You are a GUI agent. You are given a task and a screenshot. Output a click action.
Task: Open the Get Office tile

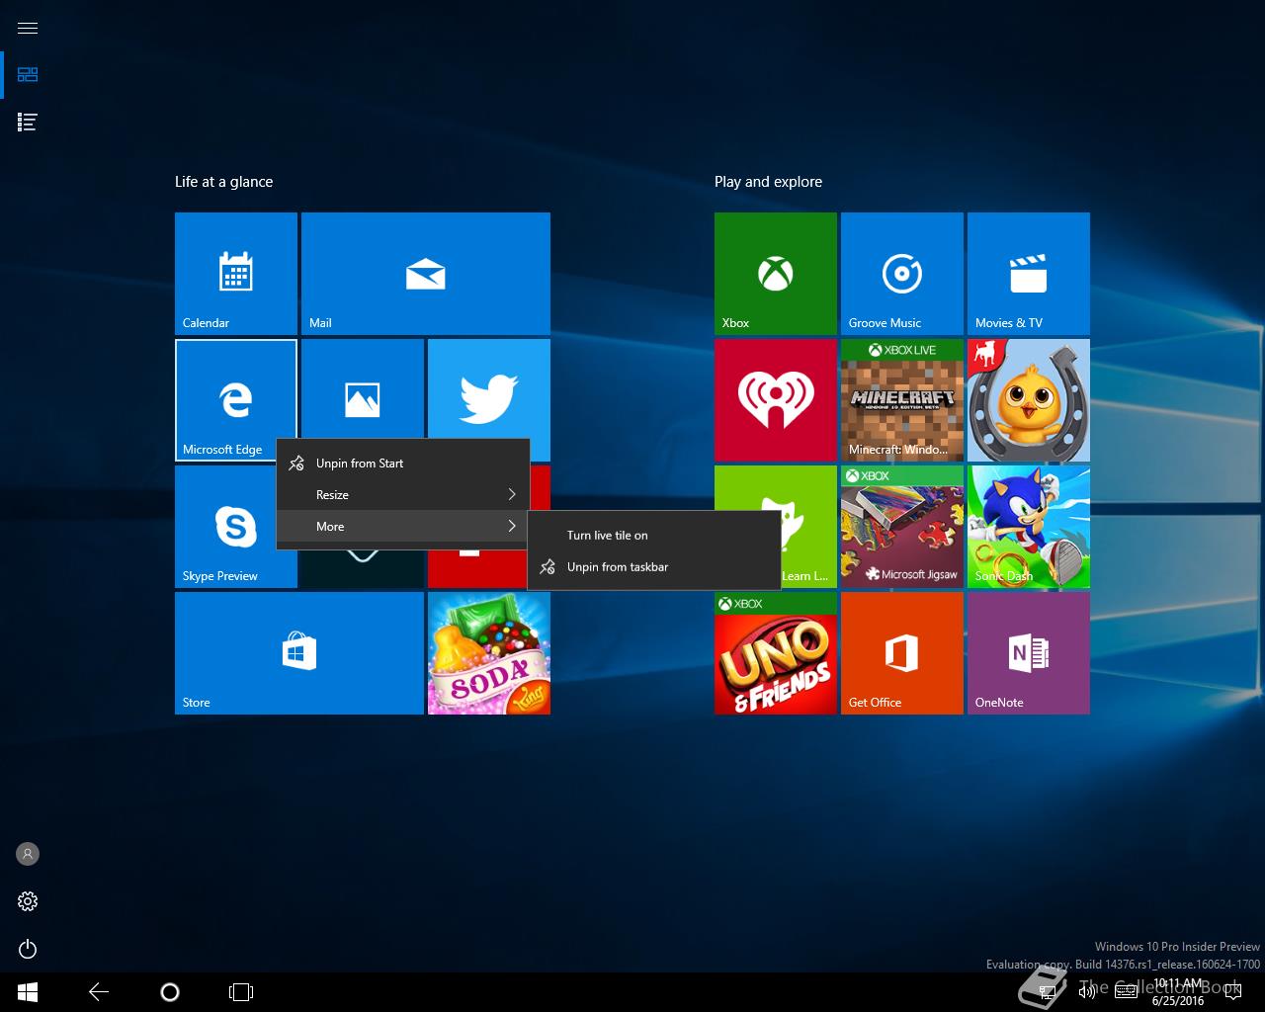coord(902,653)
